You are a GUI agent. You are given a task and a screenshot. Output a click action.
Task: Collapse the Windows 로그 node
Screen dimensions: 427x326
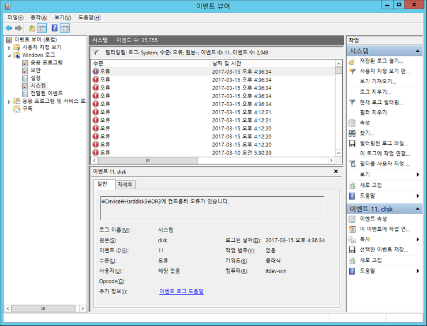[9, 56]
